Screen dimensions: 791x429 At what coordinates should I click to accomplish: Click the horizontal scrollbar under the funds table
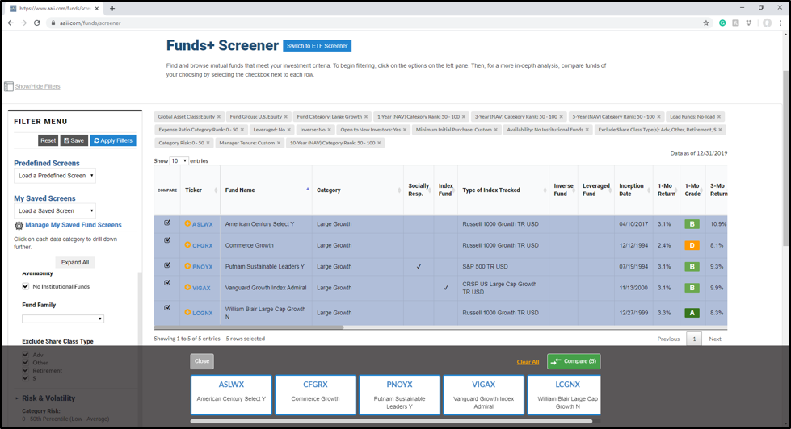pyautogui.click(x=249, y=327)
